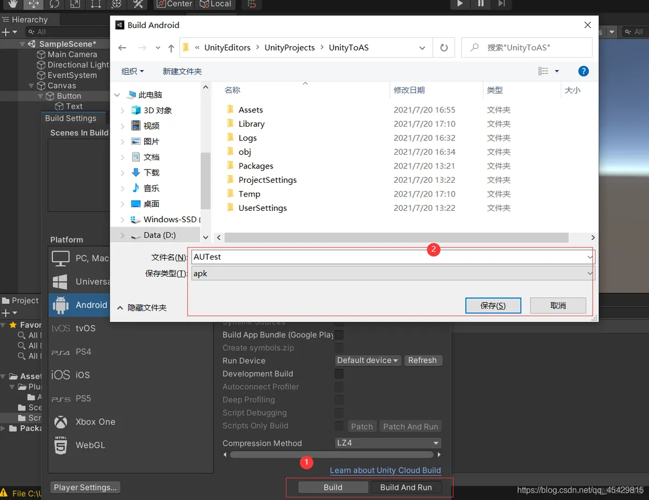Select Data (D:) drive
The width and height of the screenshot is (649, 500).
click(x=160, y=235)
